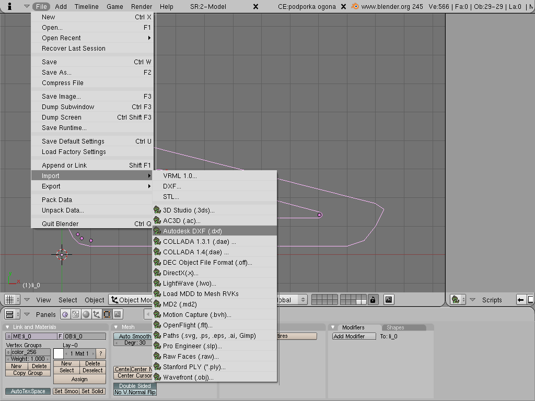Screen dimensions: 535x401
Task: Click the Python icon beside Raw Faces (.raw)
Action: (x=157, y=356)
